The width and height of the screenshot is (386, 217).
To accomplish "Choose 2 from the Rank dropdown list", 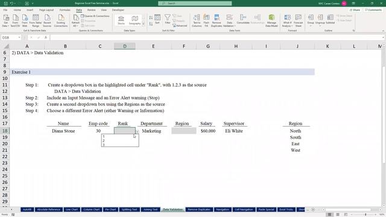I will tap(120, 140).
